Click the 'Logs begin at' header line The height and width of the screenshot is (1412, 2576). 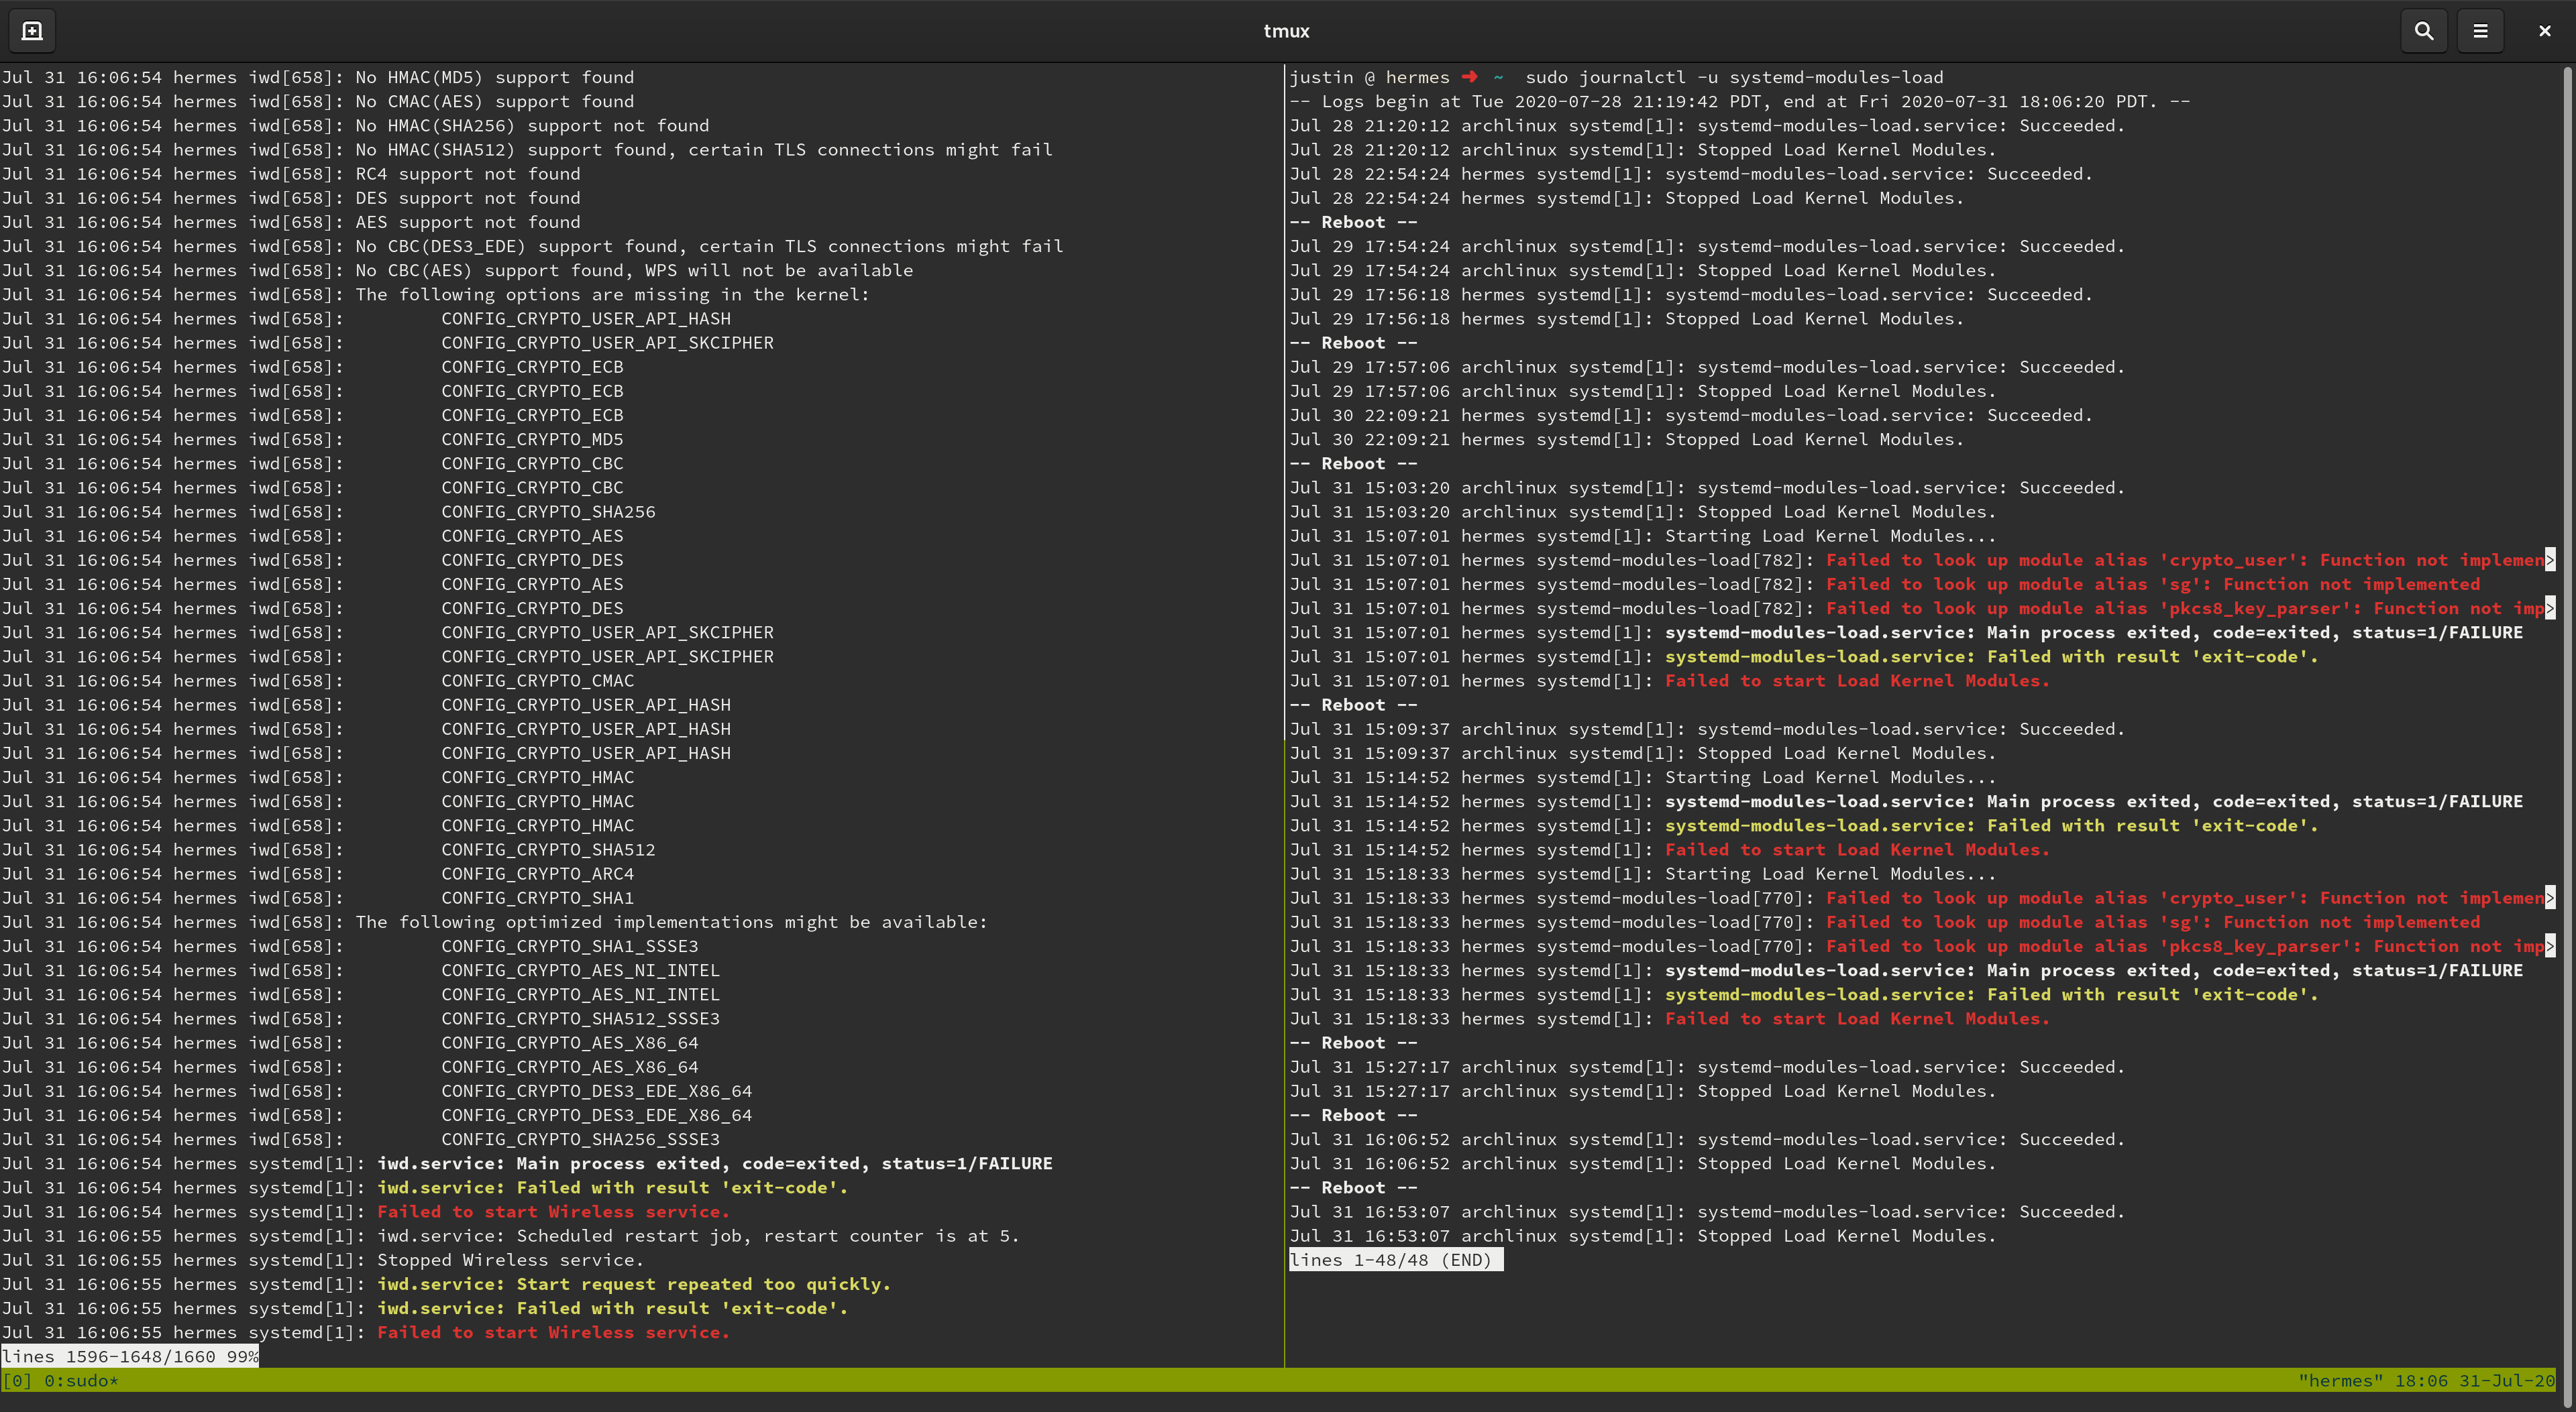click(x=1740, y=101)
